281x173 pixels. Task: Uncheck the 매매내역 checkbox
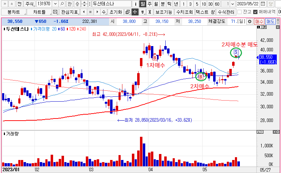click(255, 12)
